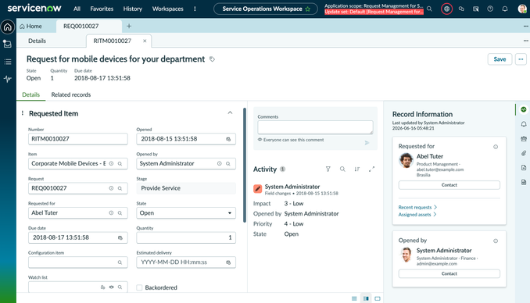Open the more actions menu beside Save

click(x=521, y=59)
